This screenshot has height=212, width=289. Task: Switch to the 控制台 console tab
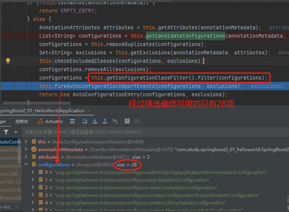pos(22,121)
